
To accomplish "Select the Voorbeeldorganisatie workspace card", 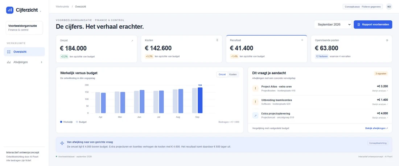I will (x=24, y=28).
